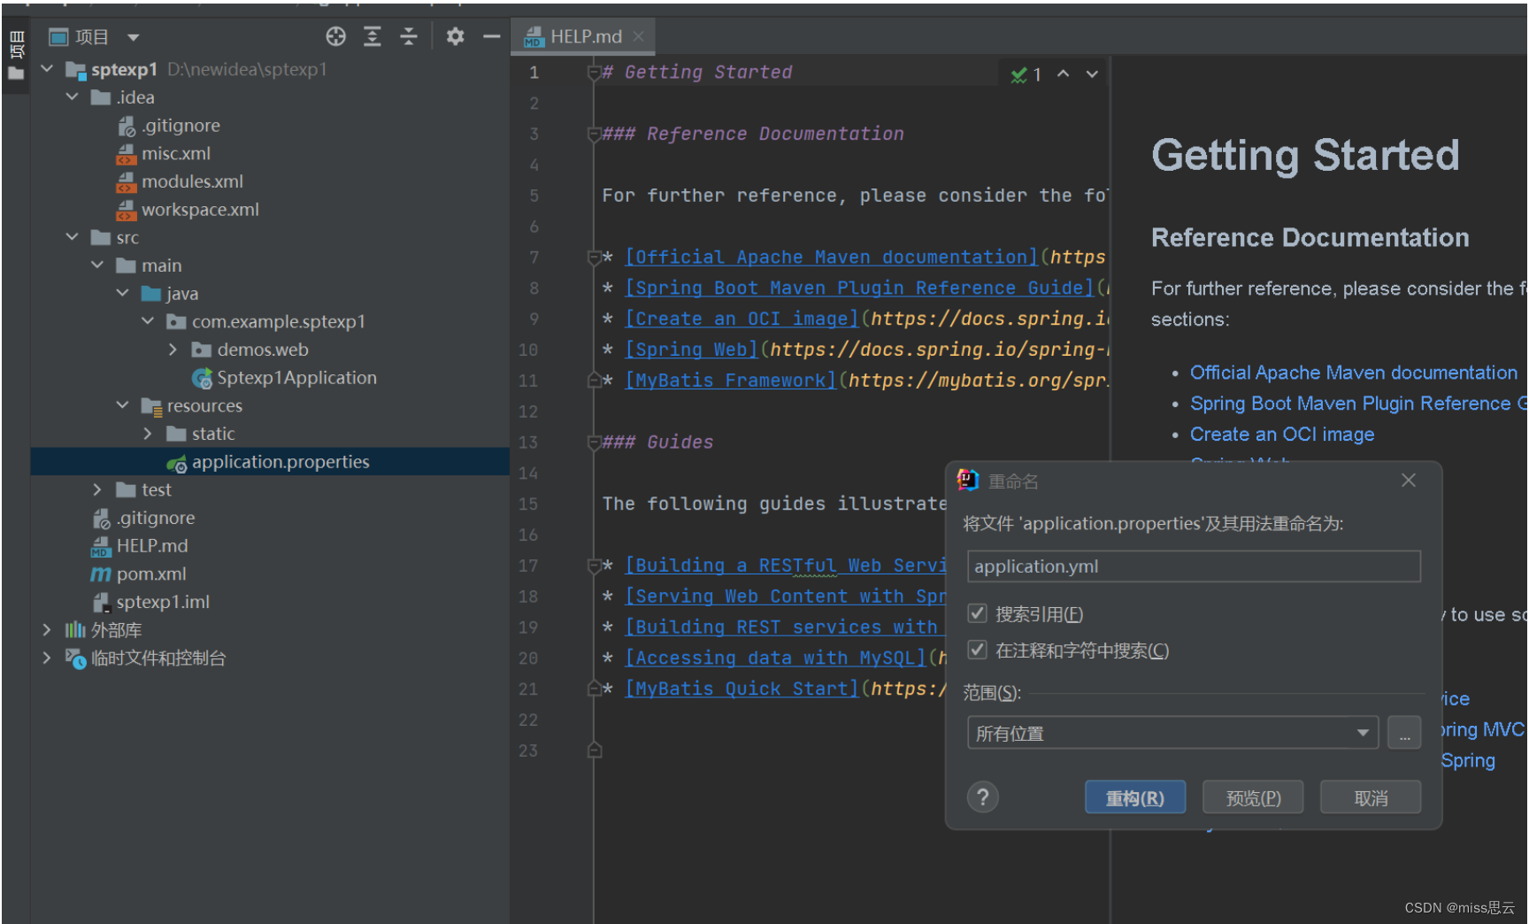Click the IntelliJ logo in rename dialog
The height and width of the screenshot is (924, 1529).
pyautogui.click(x=968, y=480)
